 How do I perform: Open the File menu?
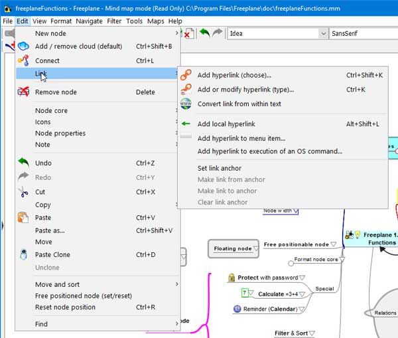pyautogui.click(x=7, y=21)
